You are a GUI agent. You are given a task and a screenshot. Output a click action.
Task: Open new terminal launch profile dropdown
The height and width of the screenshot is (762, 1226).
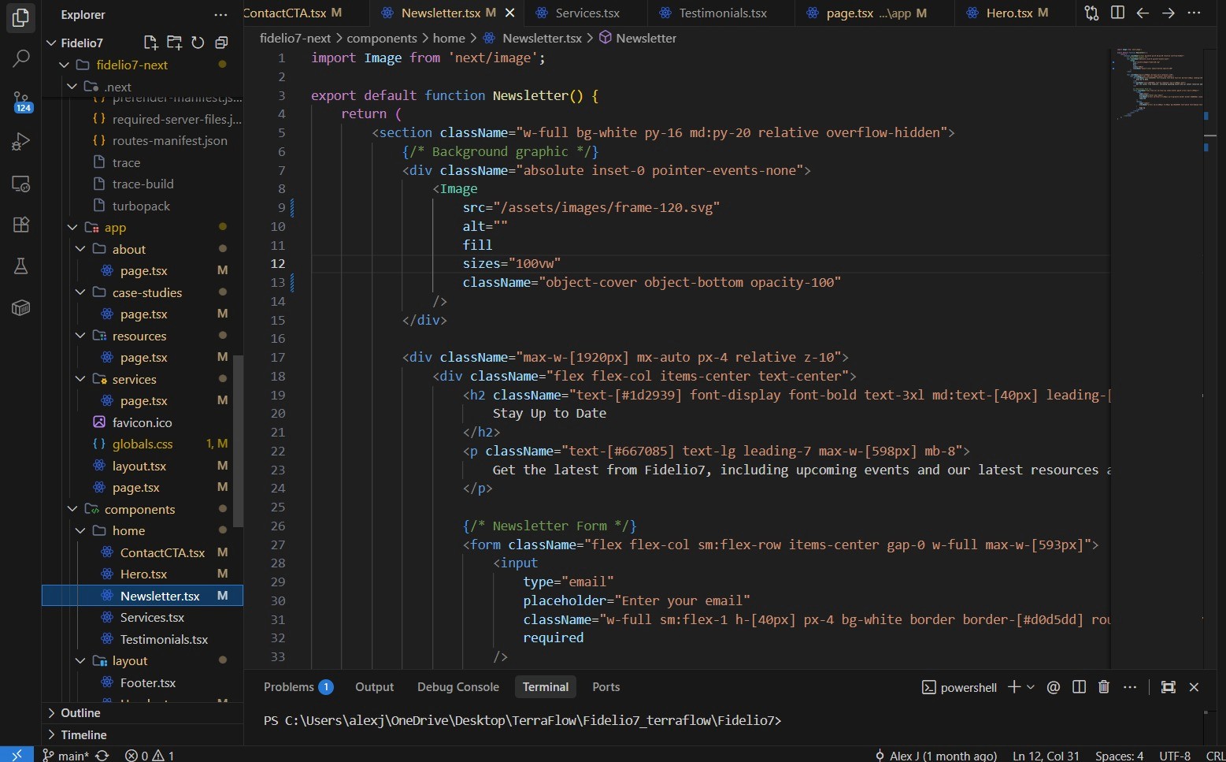1031,687
